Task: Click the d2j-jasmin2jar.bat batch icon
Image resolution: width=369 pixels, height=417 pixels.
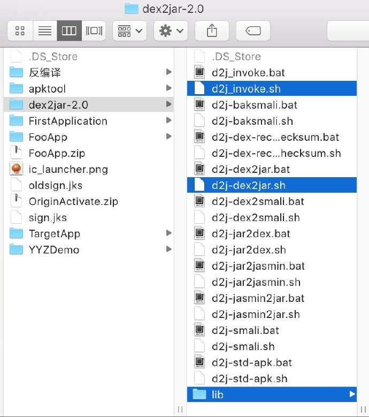Action: click(199, 298)
